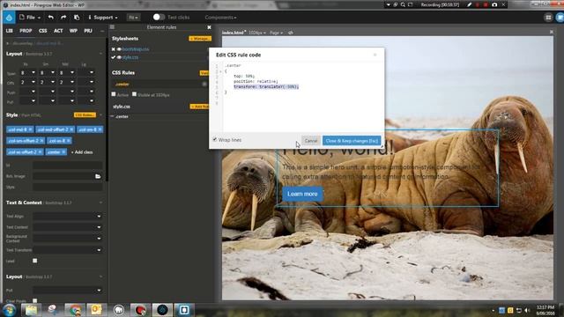Screen dimensions: 564x317
Task: Open the Support menu
Action: (103, 18)
